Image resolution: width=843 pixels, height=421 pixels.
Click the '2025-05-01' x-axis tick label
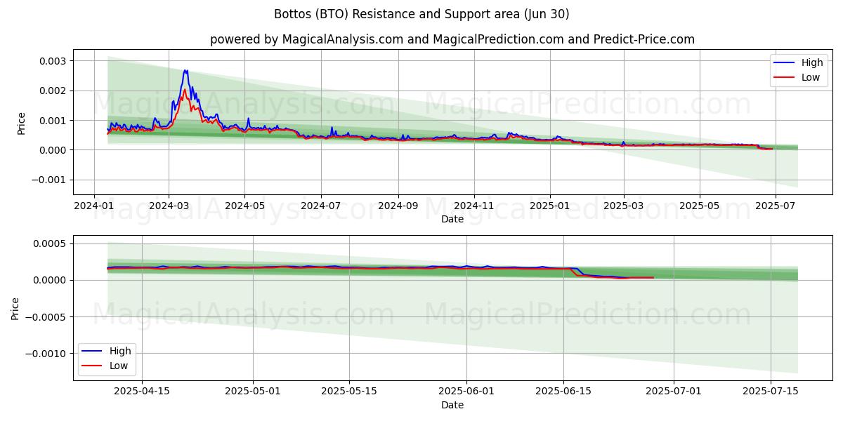[252, 392]
